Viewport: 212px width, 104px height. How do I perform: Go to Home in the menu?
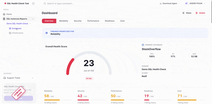pyautogui.click(x=9, y=14)
